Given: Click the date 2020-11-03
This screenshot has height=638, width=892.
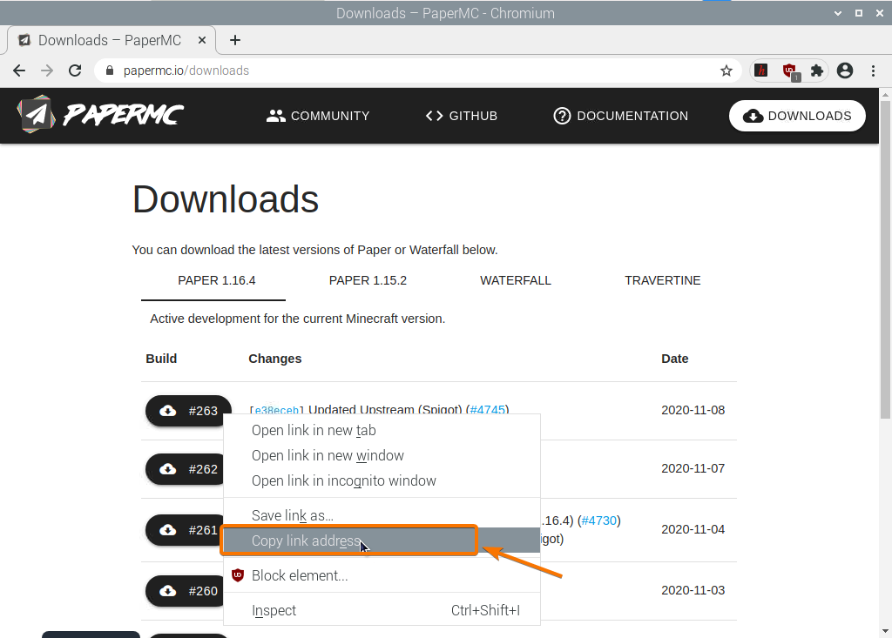Looking at the screenshot, I should point(693,590).
